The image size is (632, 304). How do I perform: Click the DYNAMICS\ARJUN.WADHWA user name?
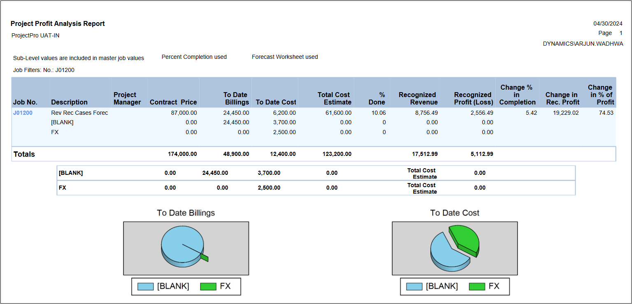click(583, 44)
